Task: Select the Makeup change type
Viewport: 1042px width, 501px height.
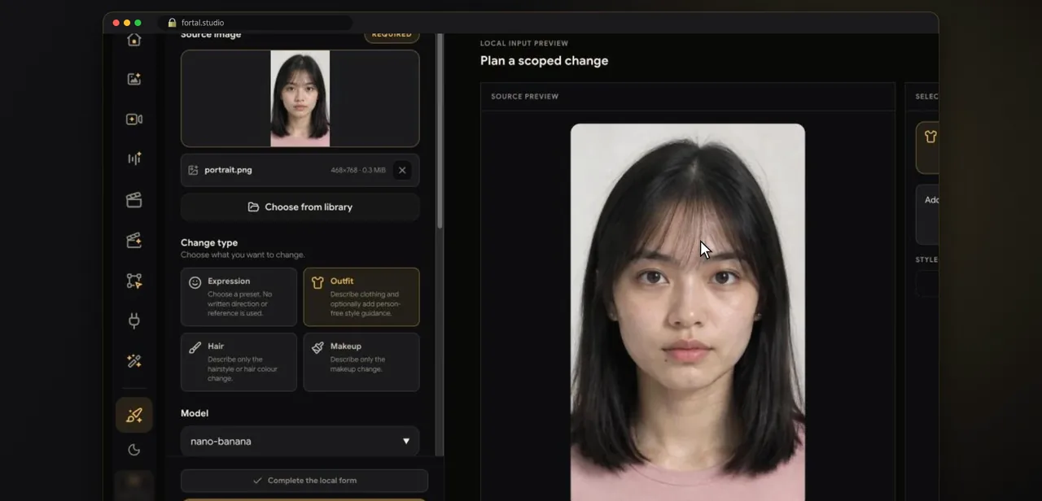Action: coord(361,362)
